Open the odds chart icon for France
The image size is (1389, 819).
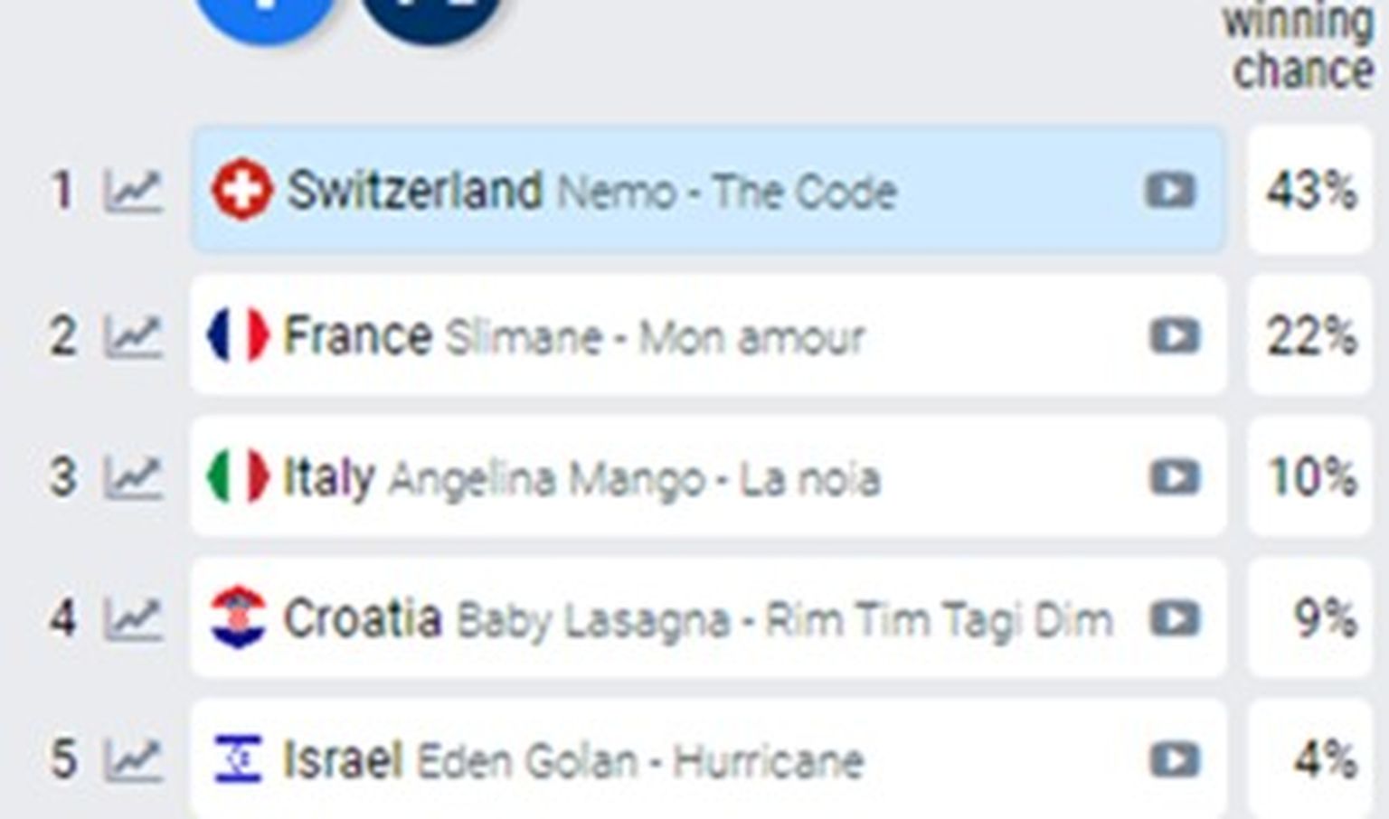(133, 336)
